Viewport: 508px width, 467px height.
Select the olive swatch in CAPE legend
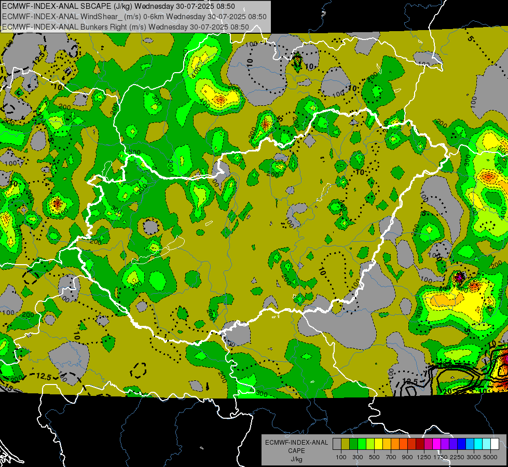[346, 444]
